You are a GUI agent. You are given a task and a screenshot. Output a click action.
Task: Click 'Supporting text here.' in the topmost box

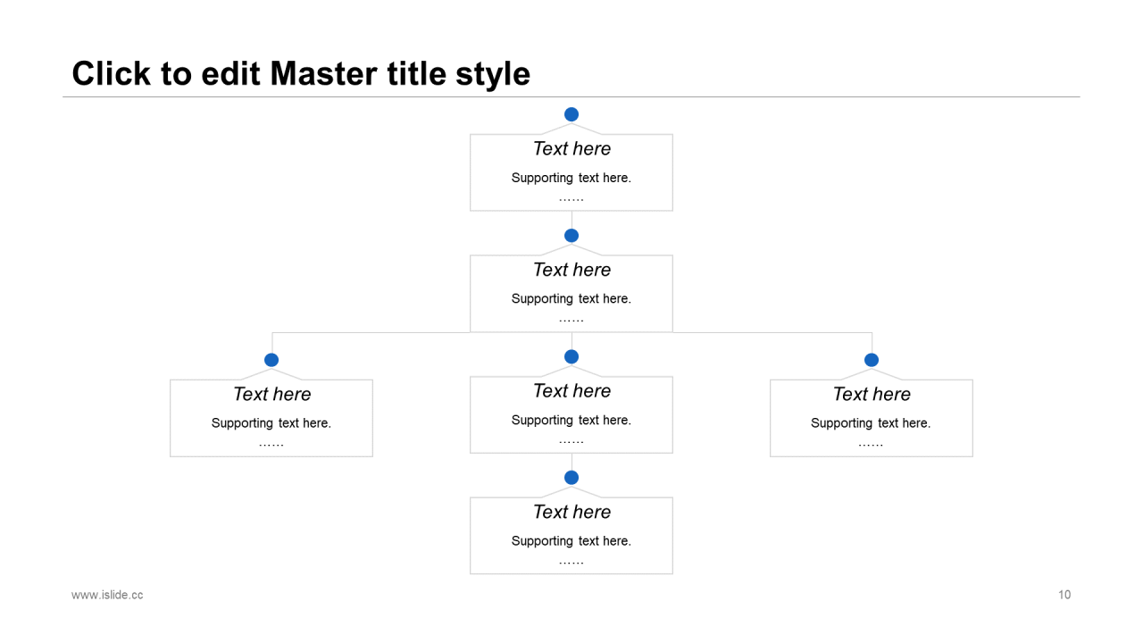point(571,178)
